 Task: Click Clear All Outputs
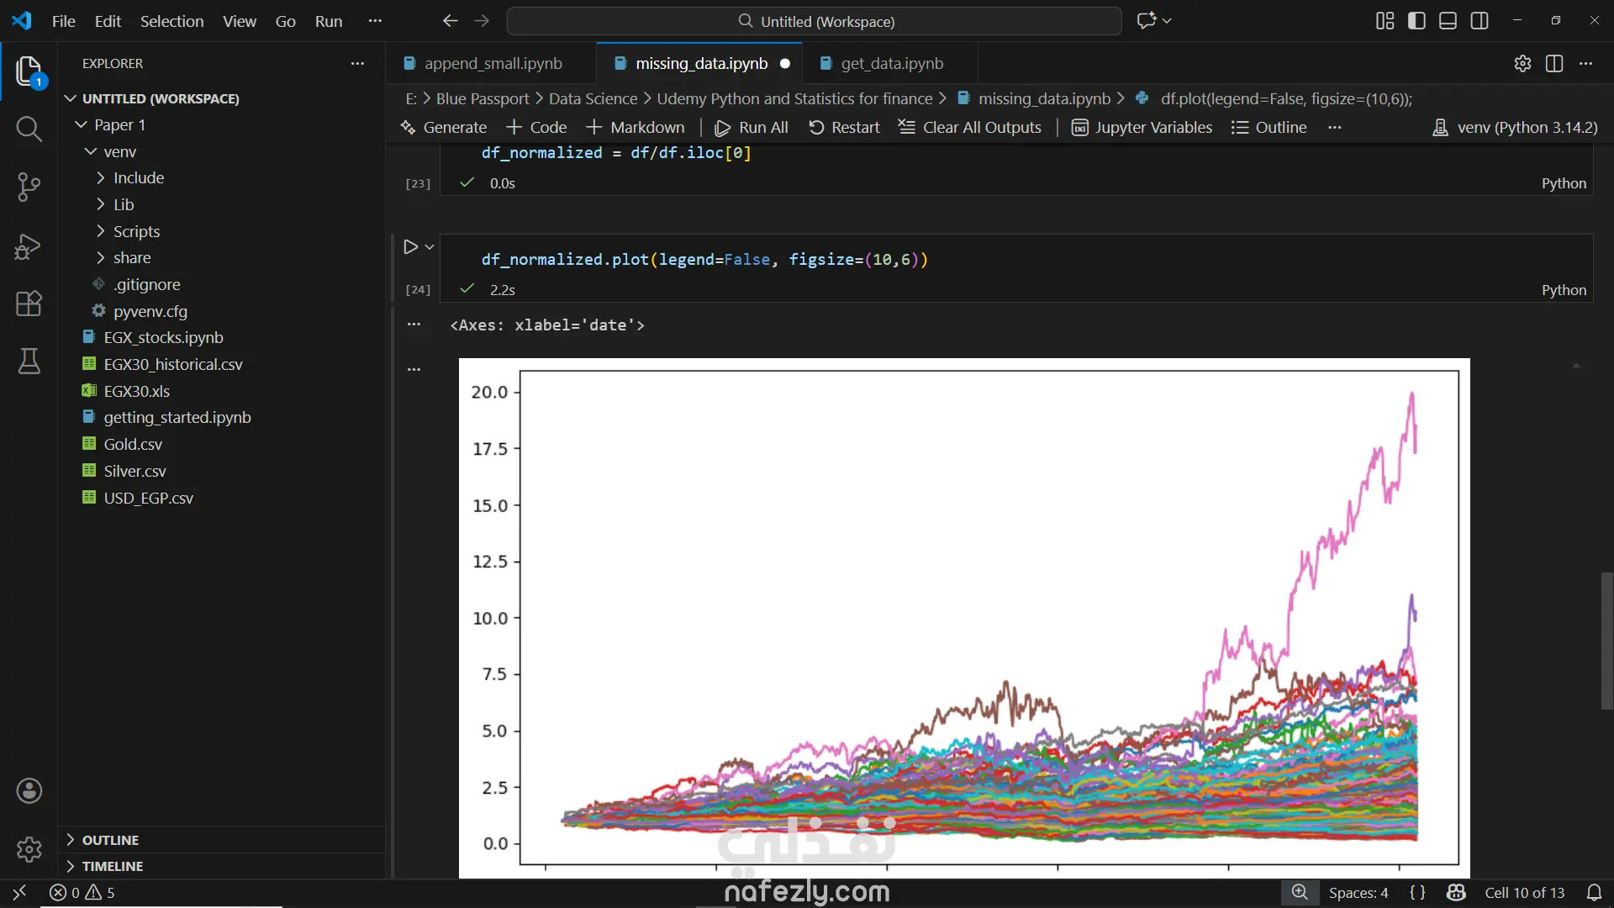point(970,127)
